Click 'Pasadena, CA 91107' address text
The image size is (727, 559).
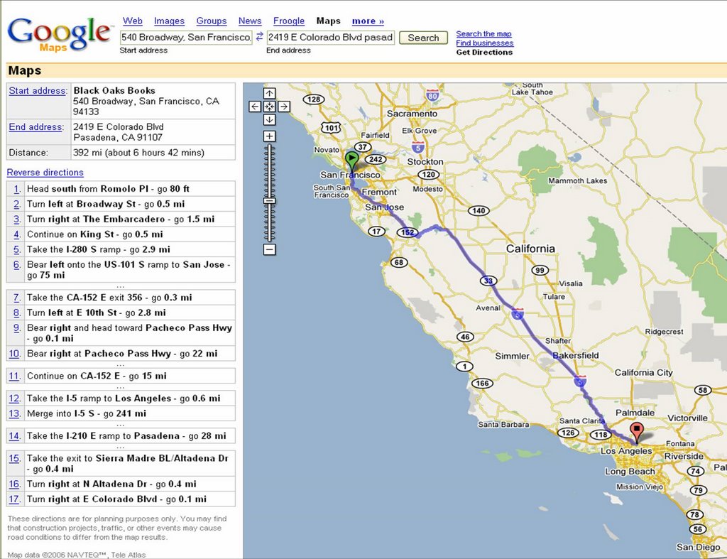click(x=118, y=137)
